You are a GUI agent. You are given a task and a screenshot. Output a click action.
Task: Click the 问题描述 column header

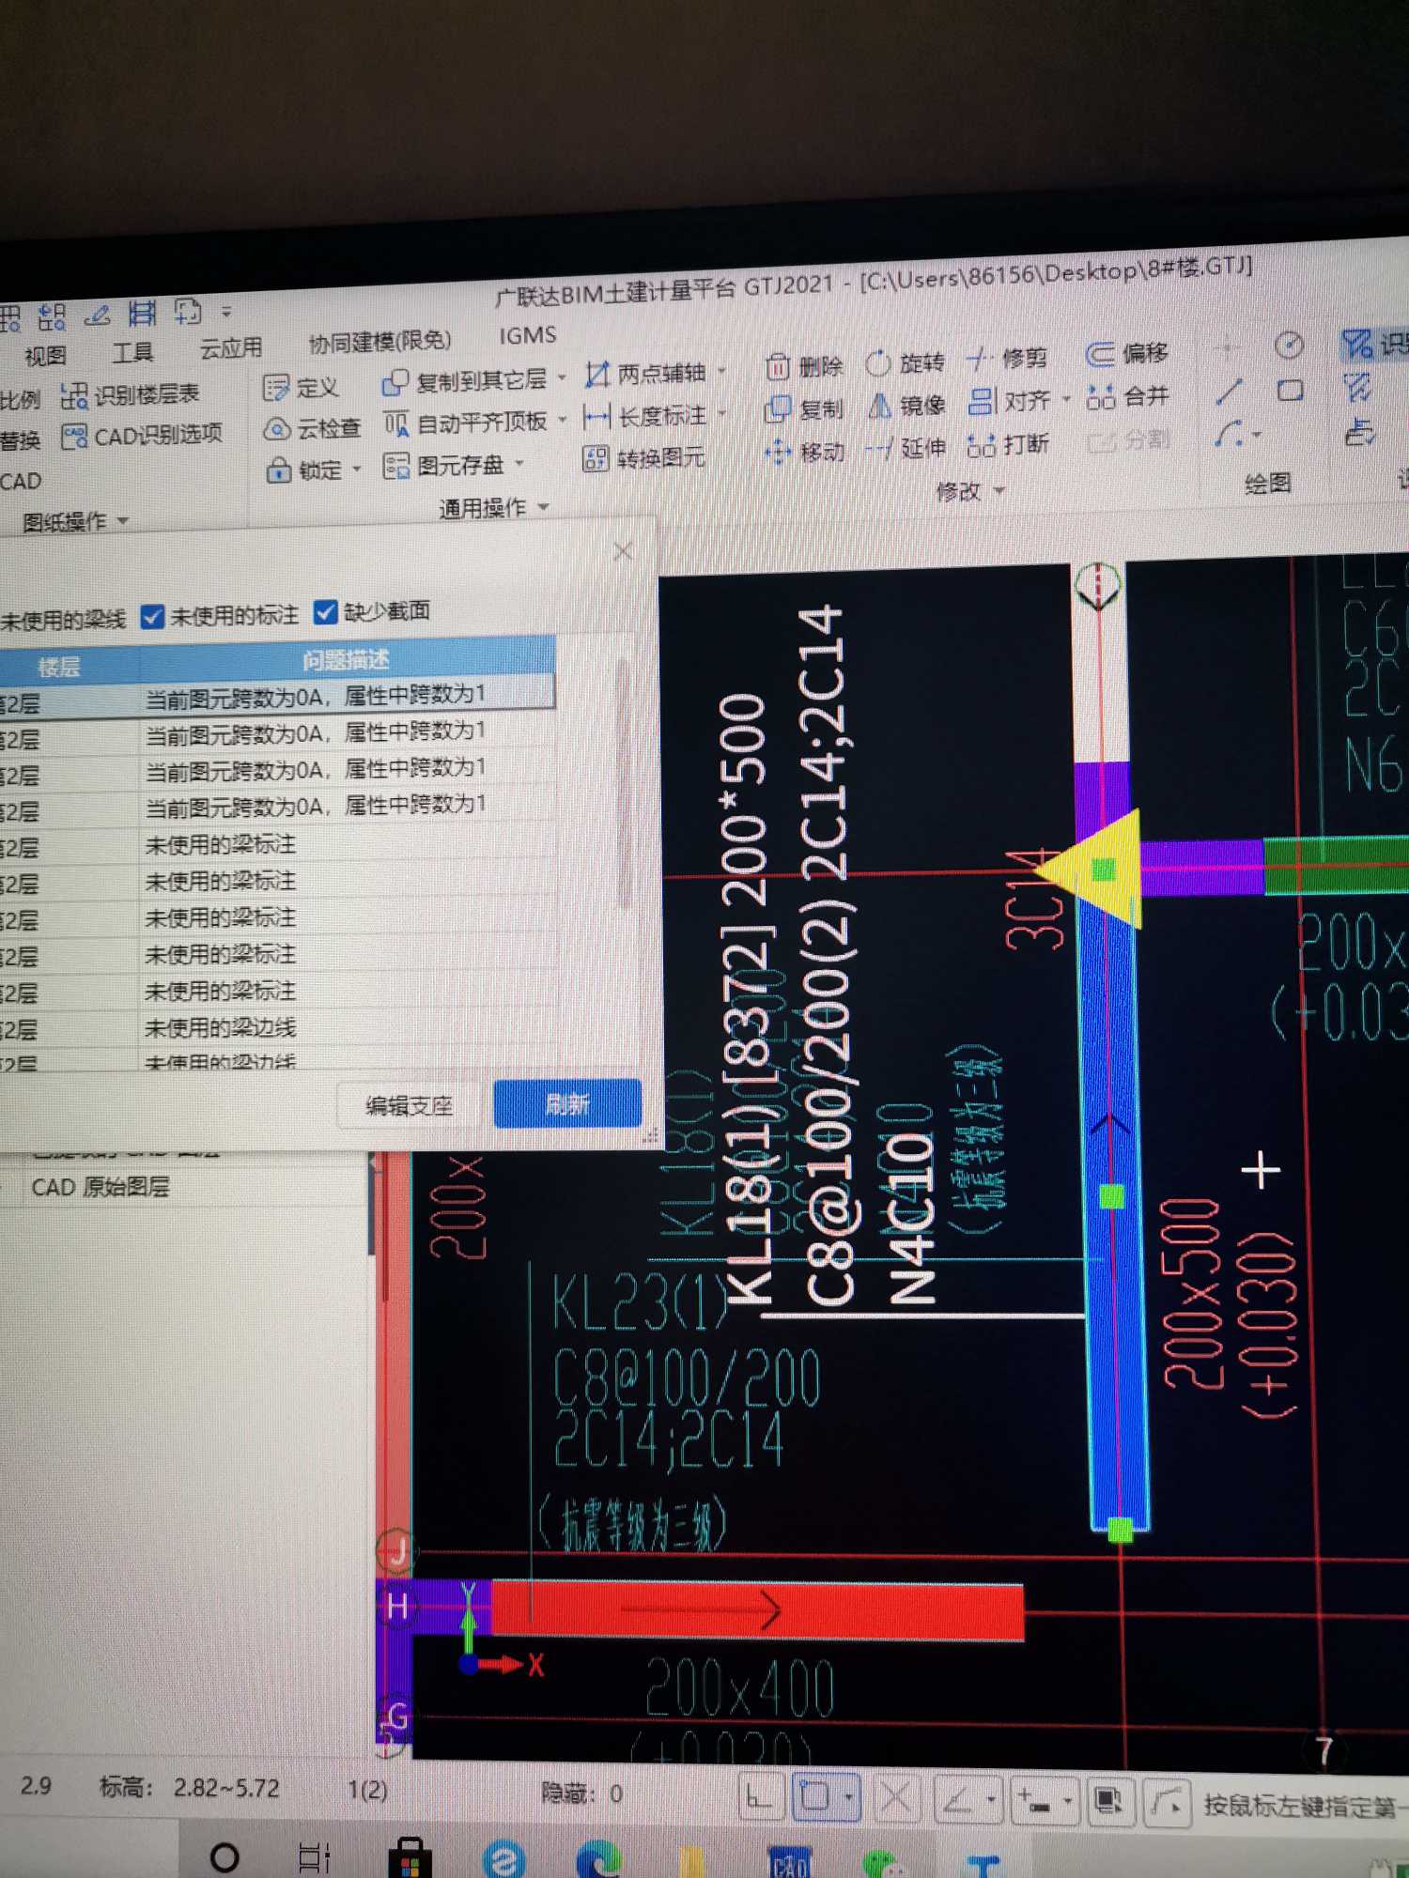(x=346, y=660)
